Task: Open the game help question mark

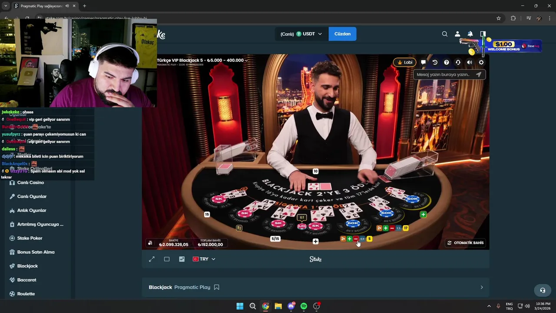Action: [x=446, y=62]
